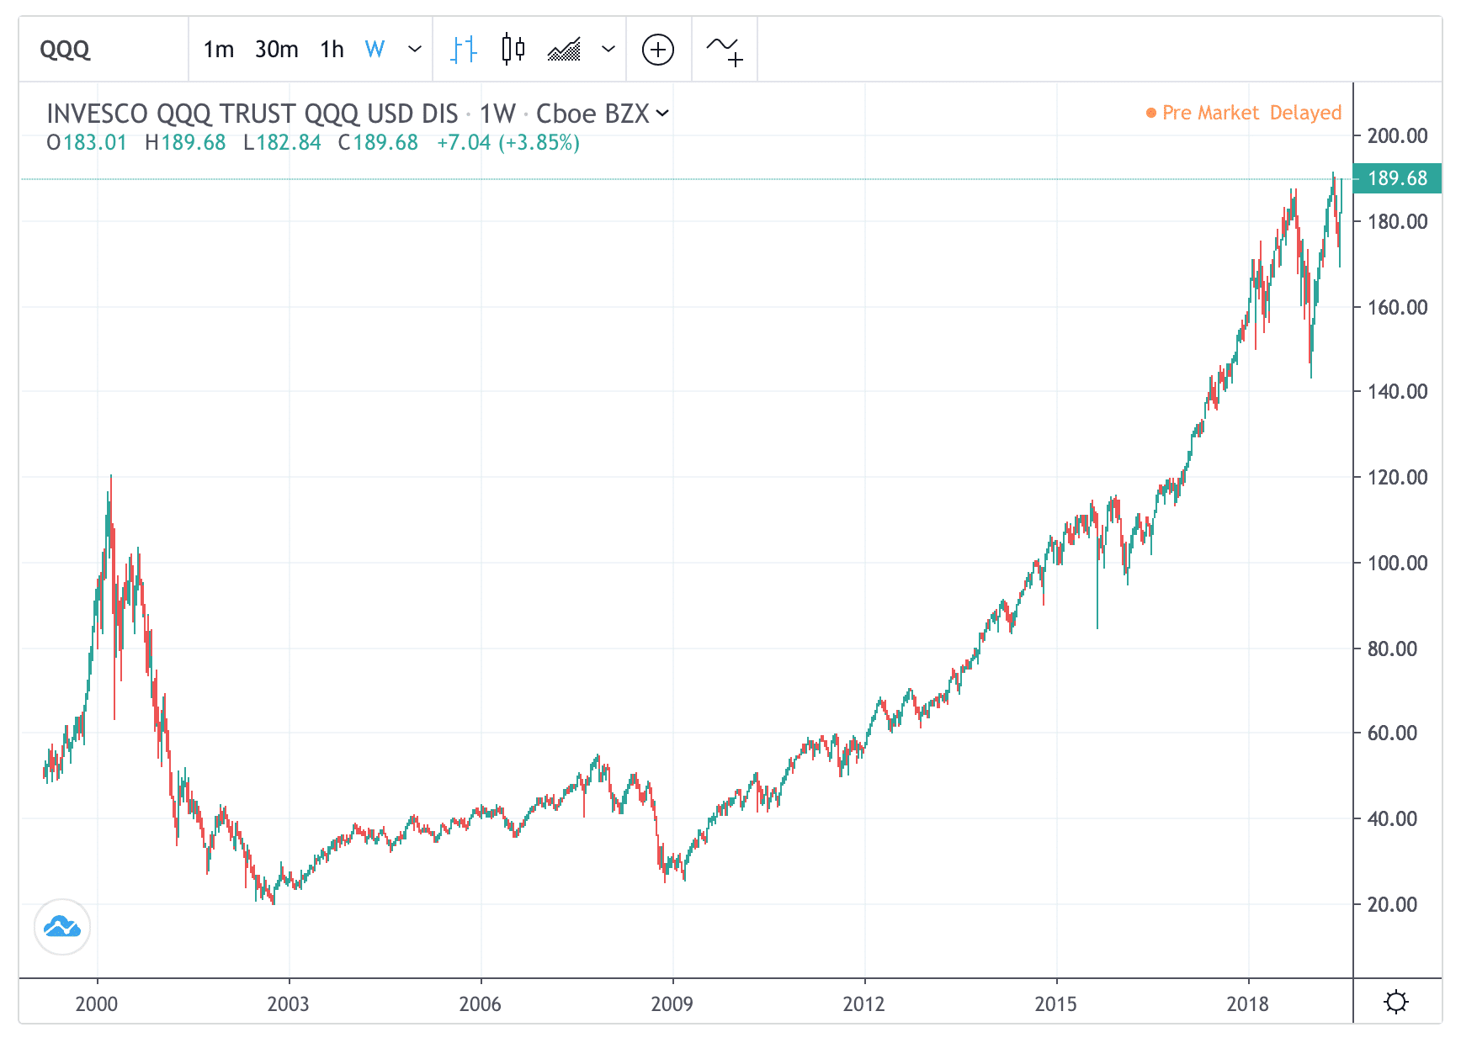Image resolution: width=1461 pixels, height=1043 pixels.
Task: Click the 2015 time axis label
Action: point(1056,1003)
